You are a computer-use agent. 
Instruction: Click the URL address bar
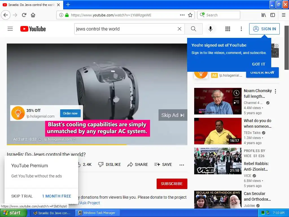pyautogui.click(x=125, y=15)
